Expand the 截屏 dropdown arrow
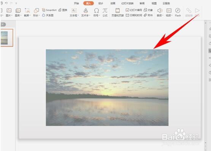 pyautogui.click(x=30, y=16)
